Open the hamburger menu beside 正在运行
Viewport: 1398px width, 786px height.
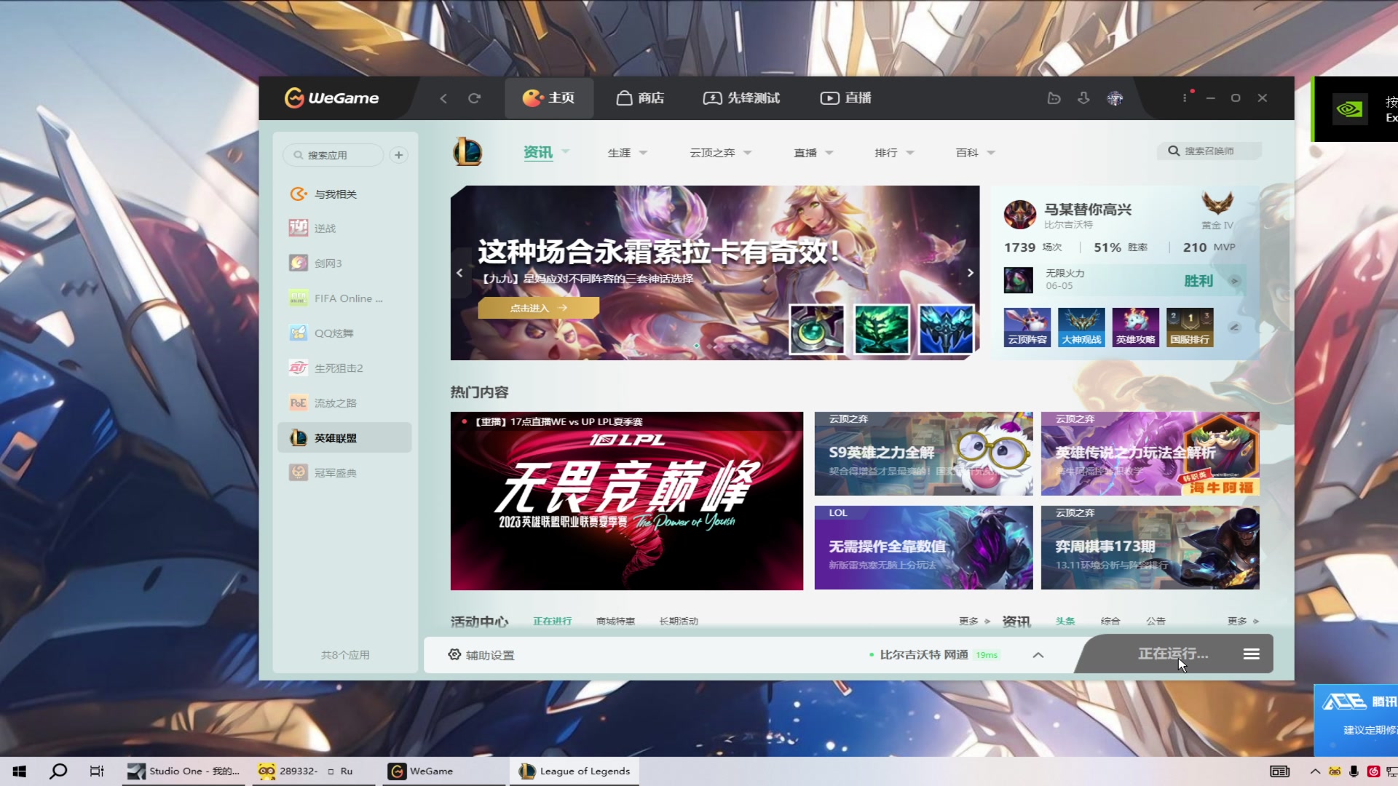(1251, 654)
